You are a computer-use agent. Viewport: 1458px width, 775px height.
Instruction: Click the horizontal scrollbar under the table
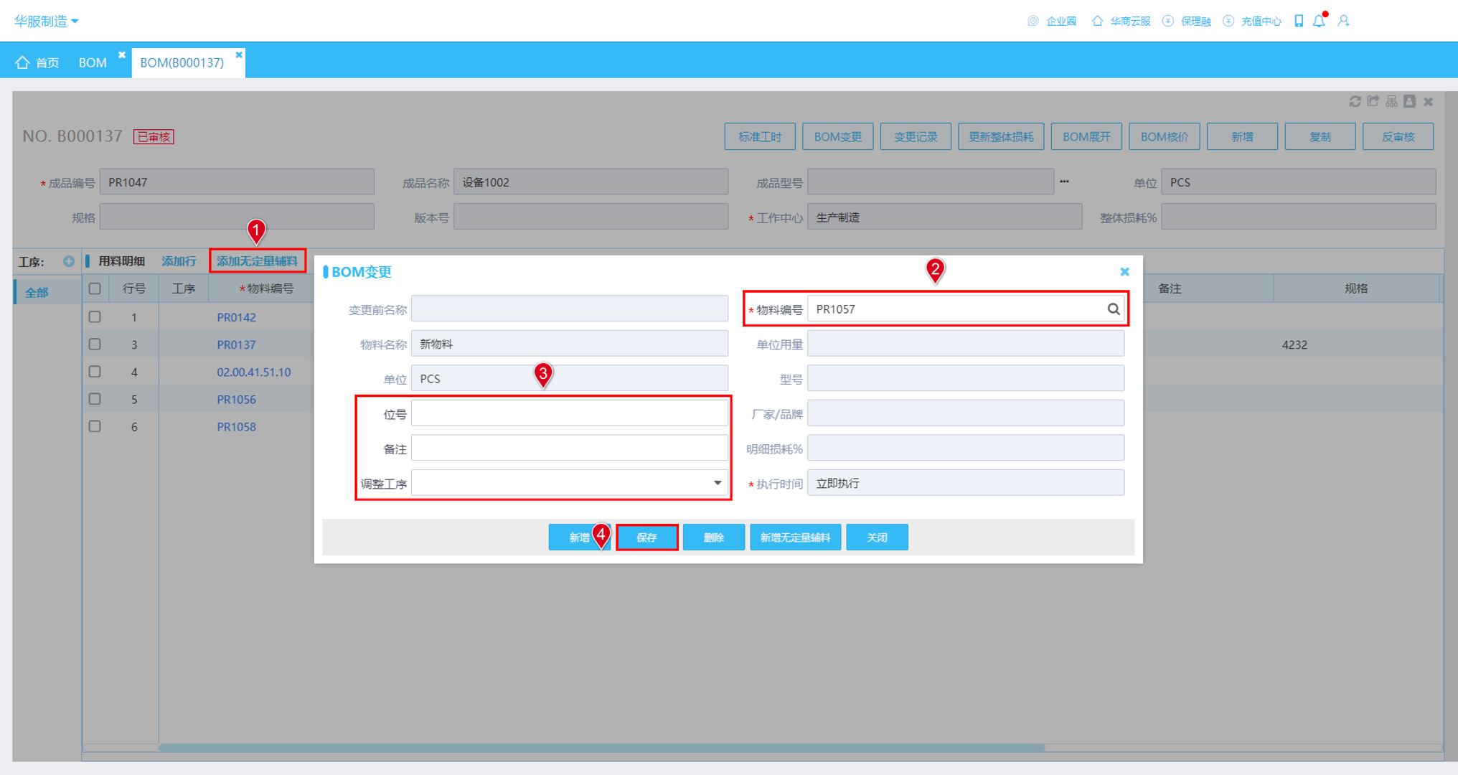601,747
